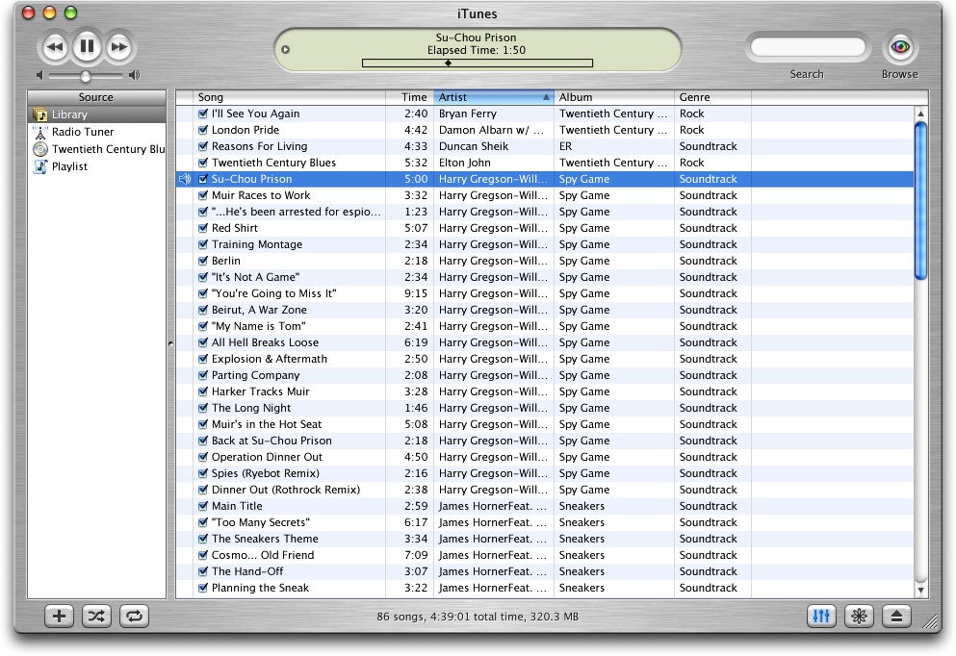Select song "The Hand-Off"
The image size is (956, 656).
pos(247,571)
